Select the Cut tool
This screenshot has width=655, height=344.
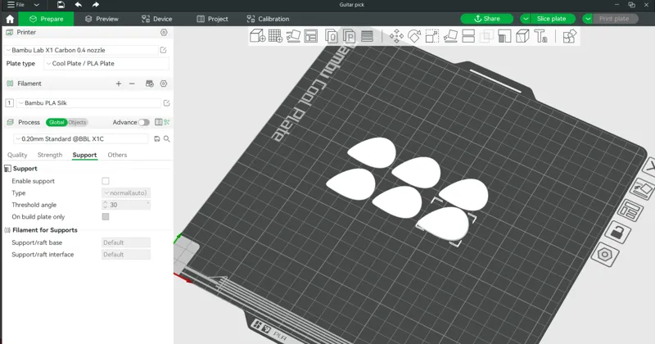[468, 36]
